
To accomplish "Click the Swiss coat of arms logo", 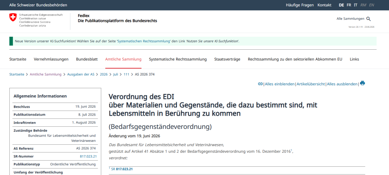I will tap(13, 17).
